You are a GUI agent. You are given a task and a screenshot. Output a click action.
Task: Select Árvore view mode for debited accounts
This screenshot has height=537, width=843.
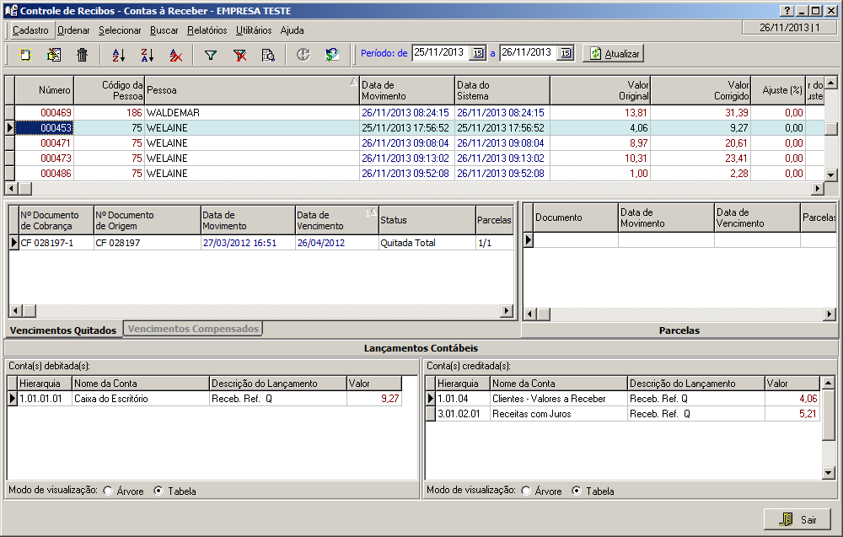pos(109,491)
